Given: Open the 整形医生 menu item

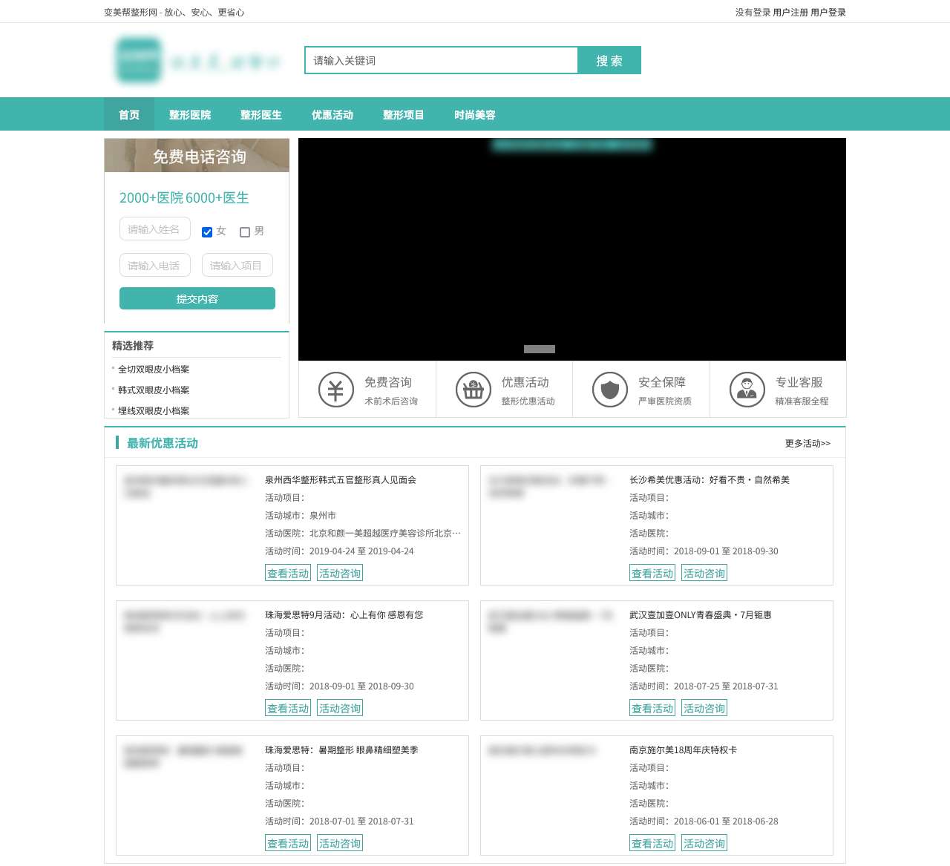Looking at the screenshot, I should [x=261, y=114].
